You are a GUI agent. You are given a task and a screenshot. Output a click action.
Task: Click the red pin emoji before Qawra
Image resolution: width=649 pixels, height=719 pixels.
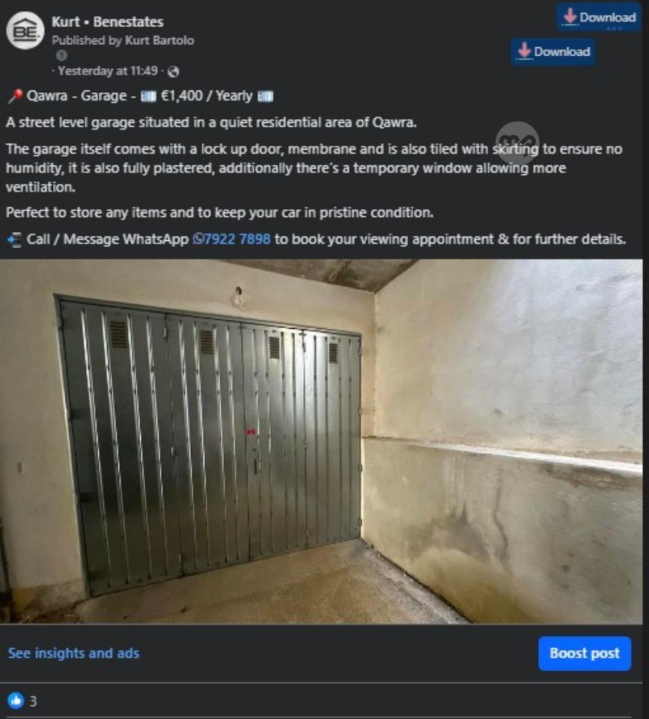coord(15,96)
